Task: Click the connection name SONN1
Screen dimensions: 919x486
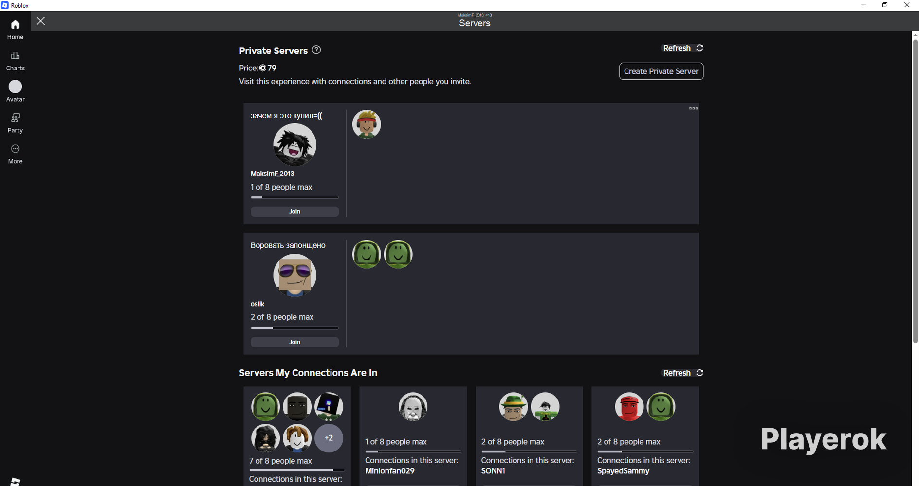Action: pos(493,471)
